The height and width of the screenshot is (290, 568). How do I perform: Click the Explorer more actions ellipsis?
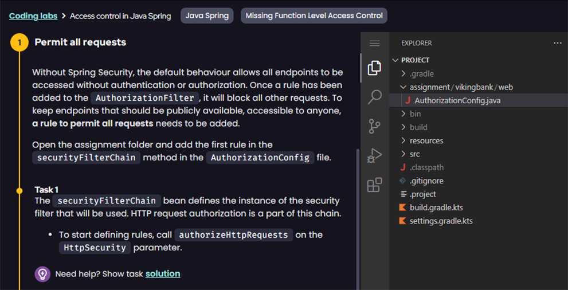pos(557,43)
